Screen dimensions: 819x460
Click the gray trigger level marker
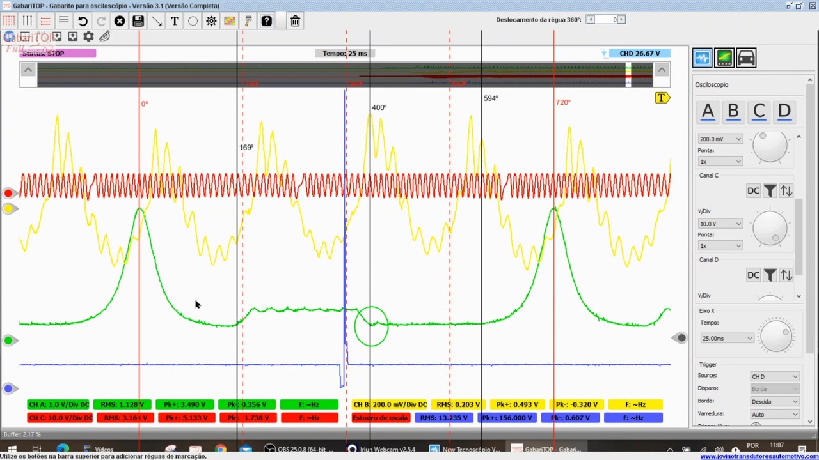[681, 338]
